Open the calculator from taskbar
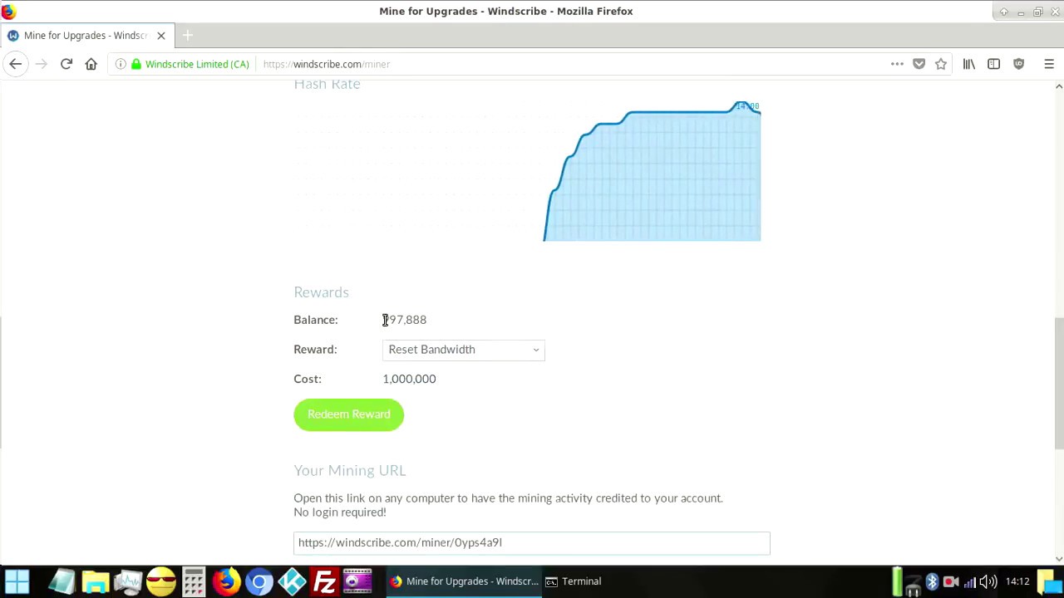Image resolution: width=1064 pixels, height=598 pixels. 194,581
